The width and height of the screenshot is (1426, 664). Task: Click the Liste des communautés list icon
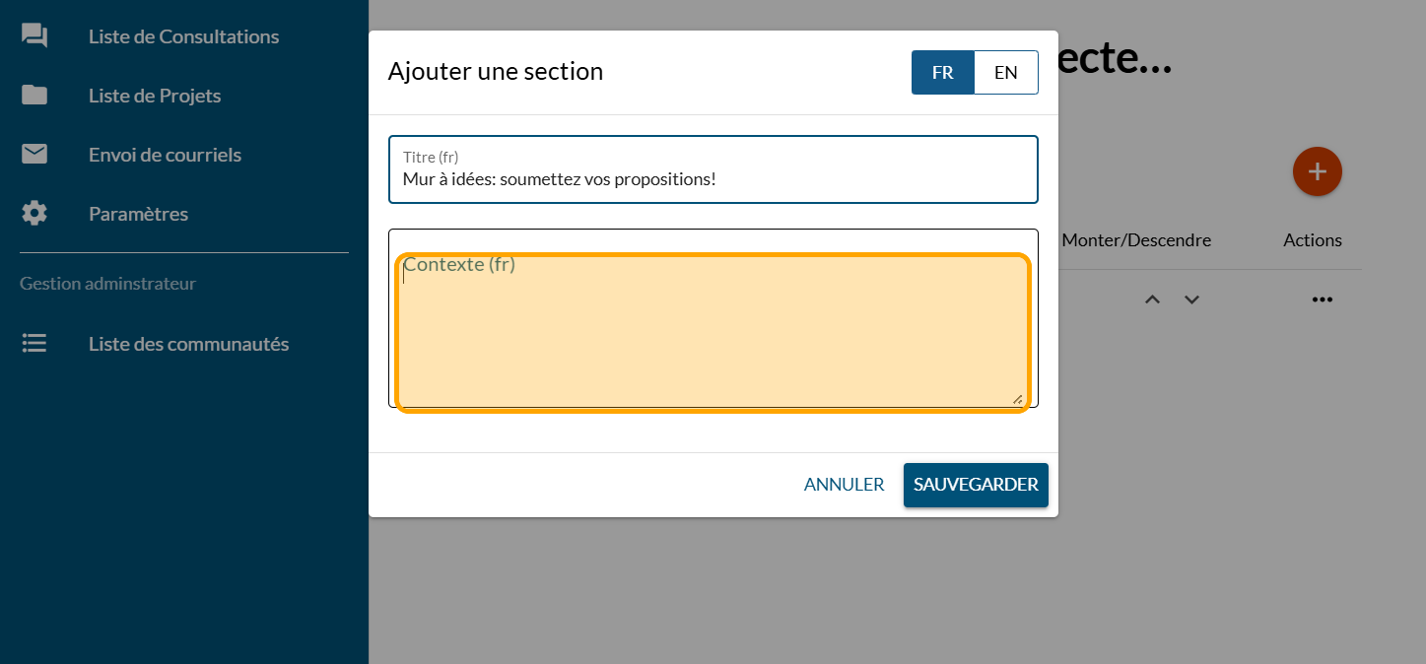tap(34, 344)
